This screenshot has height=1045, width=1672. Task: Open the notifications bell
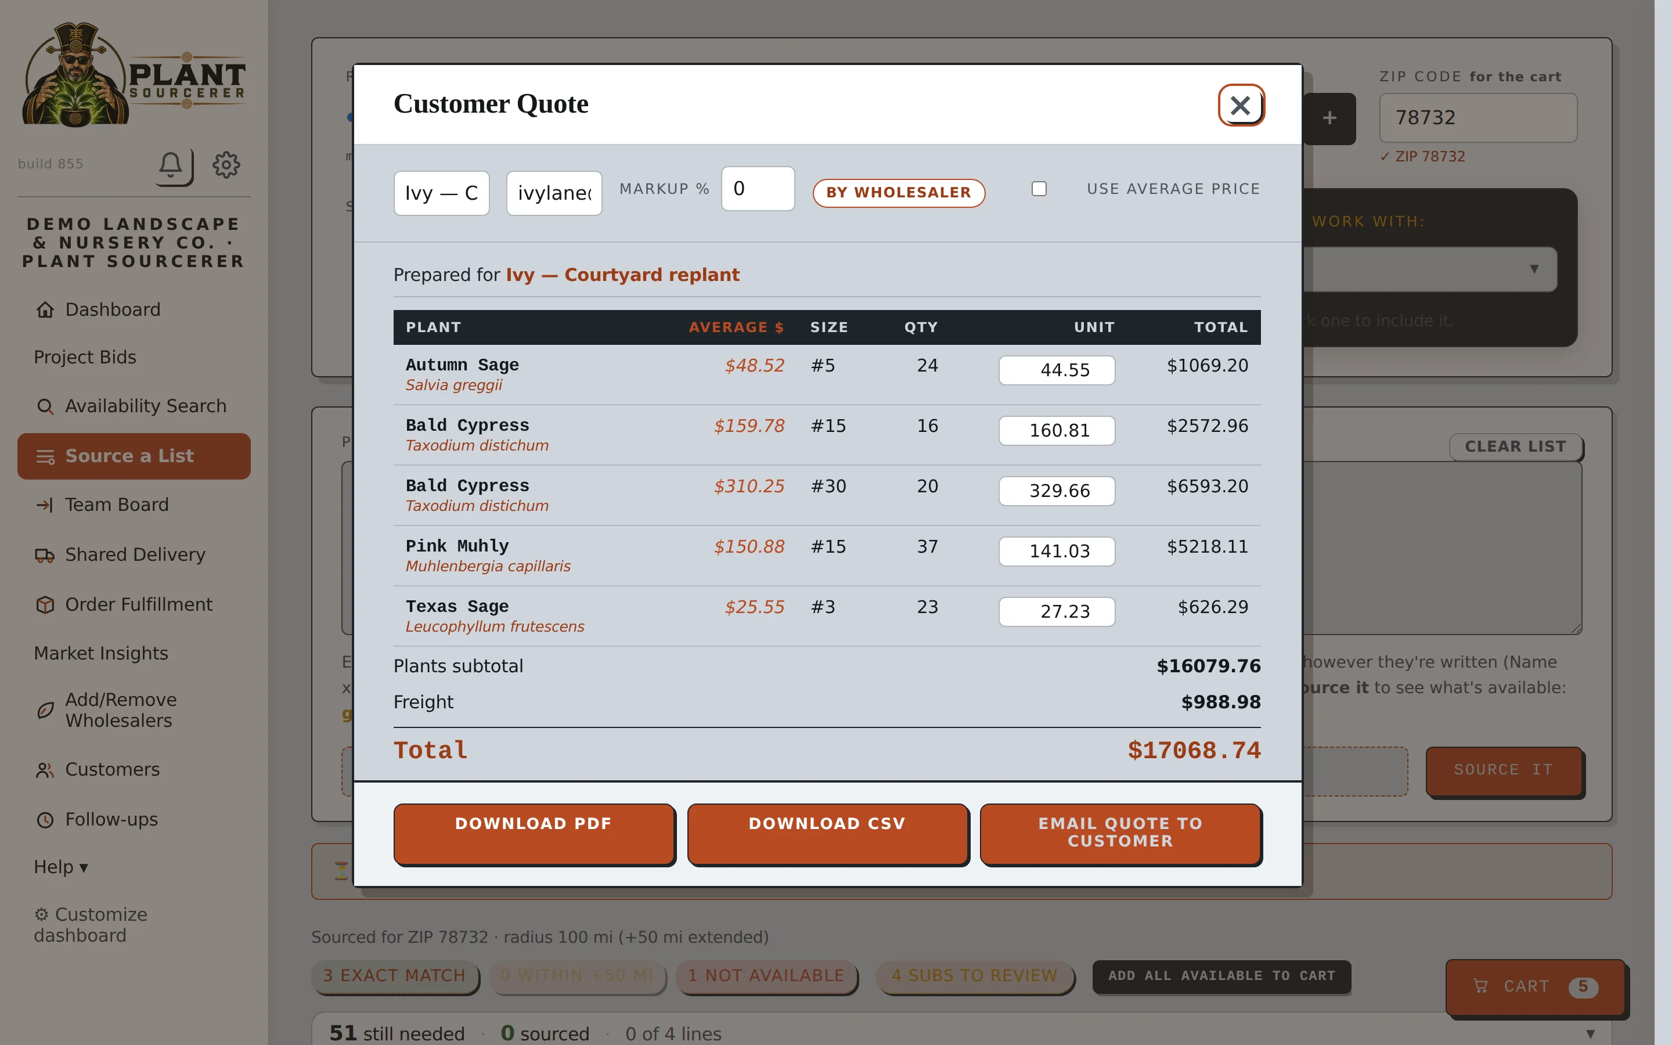(x=171, y=164)
